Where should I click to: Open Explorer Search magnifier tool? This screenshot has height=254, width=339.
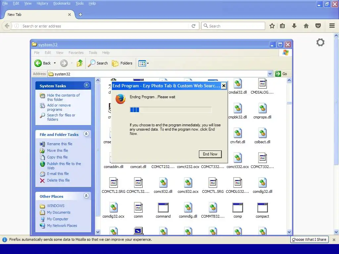(x=98, y=63)
